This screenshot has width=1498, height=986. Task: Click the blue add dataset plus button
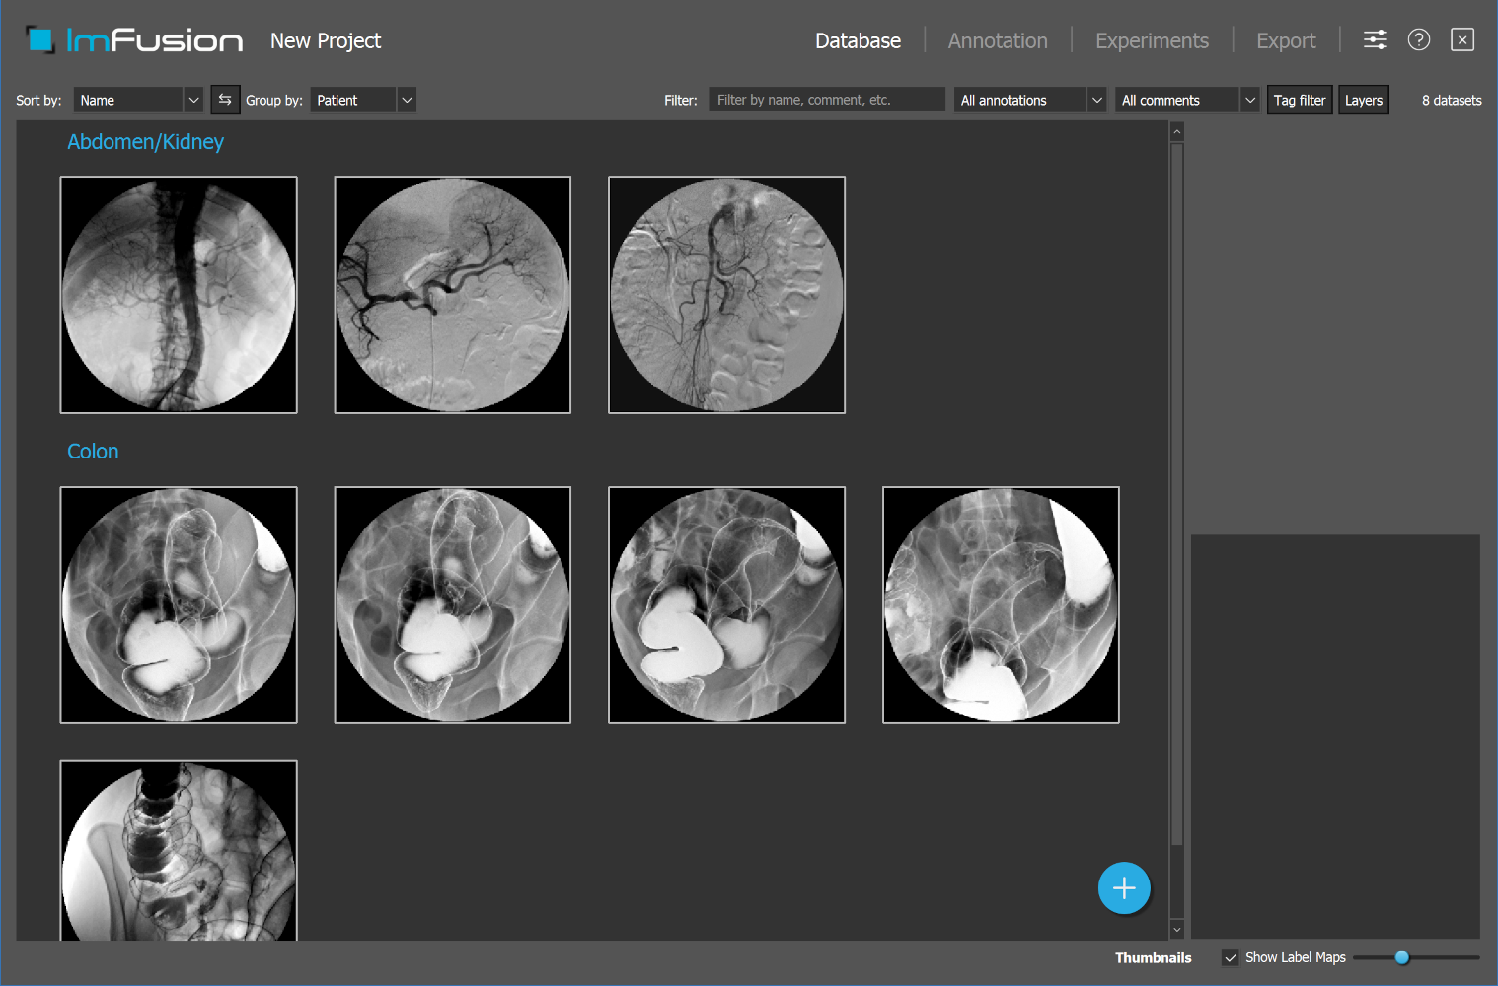[x=1124, y=888]
